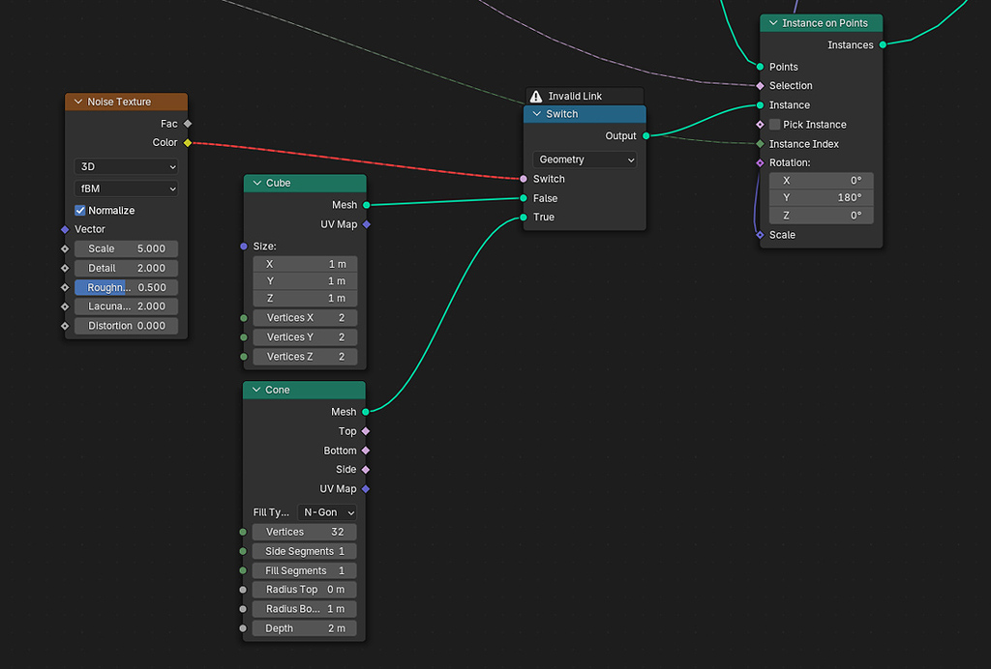Click the Noise Scale input socket

click(x=65, y=248)
